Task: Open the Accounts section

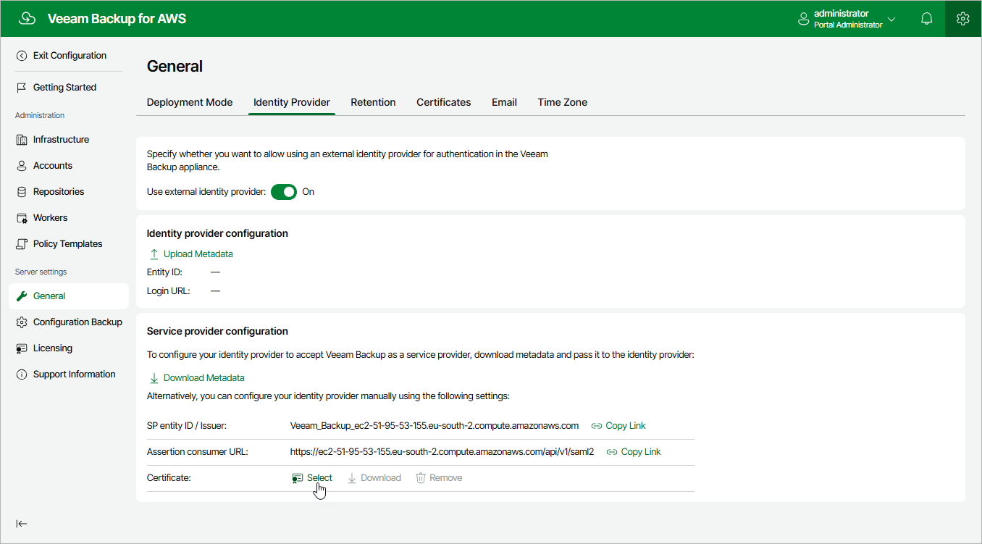Action: pos(53,166)
